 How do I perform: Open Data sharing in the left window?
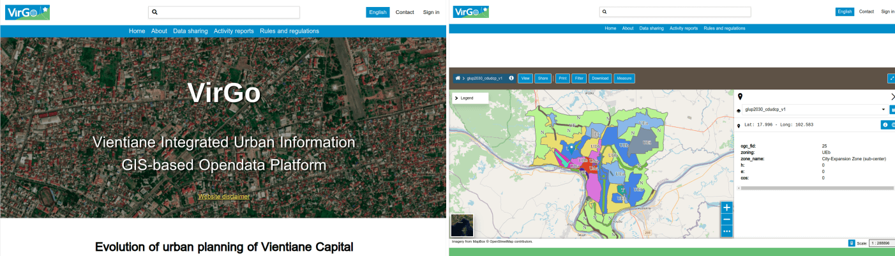190,31
